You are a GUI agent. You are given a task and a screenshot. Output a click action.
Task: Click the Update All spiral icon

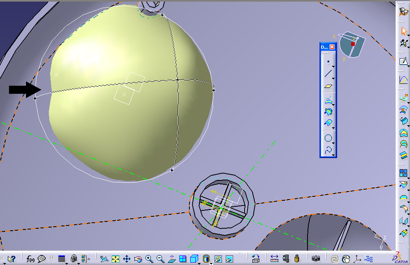[335, 259]
